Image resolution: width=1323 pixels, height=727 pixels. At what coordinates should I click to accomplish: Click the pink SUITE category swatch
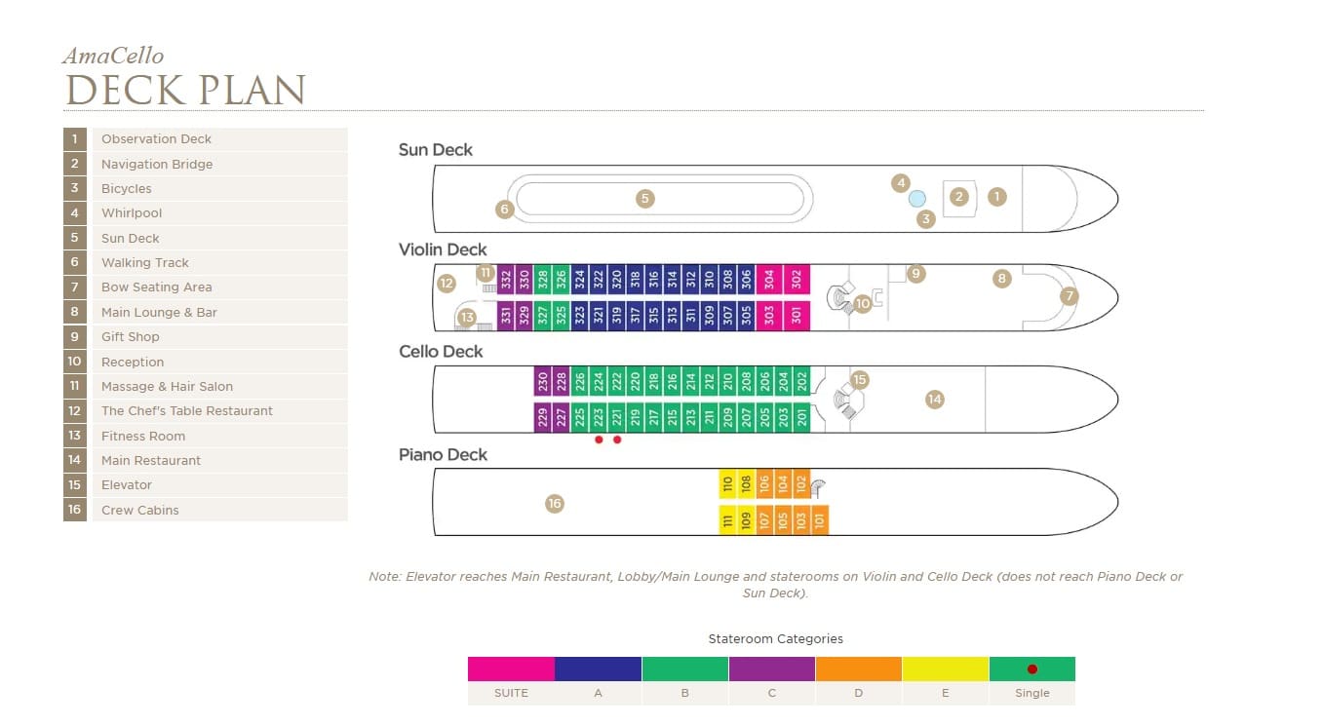[x=511, y=669]
